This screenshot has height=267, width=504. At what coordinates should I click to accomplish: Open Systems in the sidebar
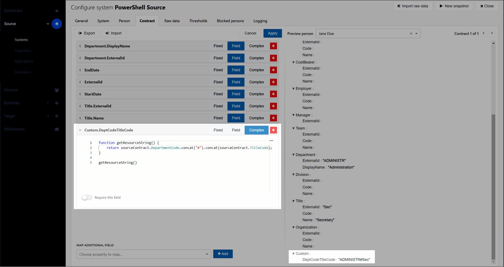[x=21, y=40]
